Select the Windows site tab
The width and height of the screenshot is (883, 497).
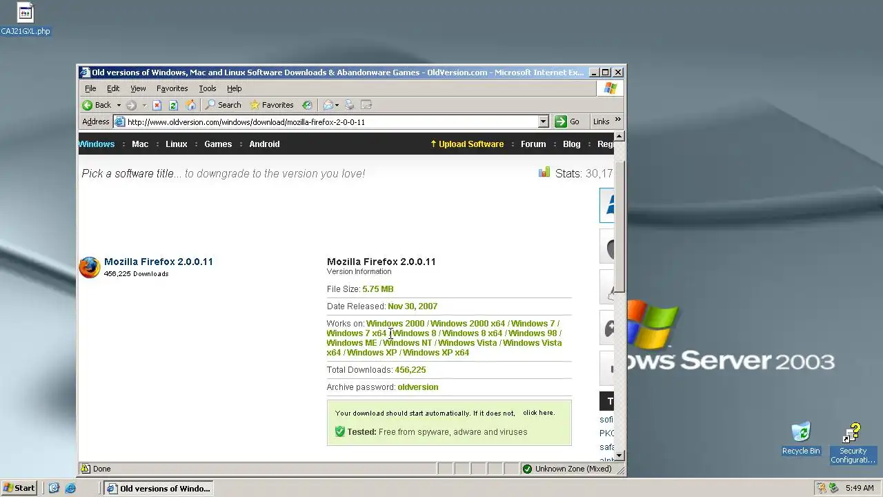(x=97, y=144)
